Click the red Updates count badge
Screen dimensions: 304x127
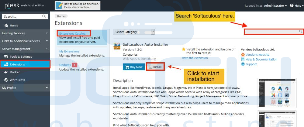(x=75, y=65)
